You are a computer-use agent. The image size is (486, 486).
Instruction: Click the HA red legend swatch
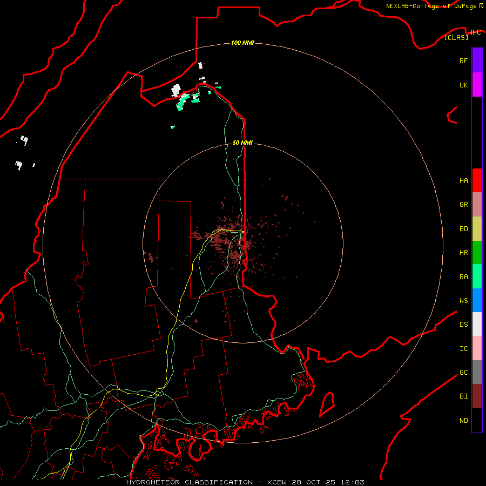point(477,180)
